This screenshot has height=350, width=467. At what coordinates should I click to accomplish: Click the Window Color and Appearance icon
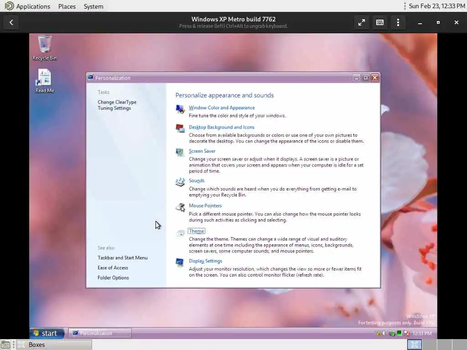(180, 109)
